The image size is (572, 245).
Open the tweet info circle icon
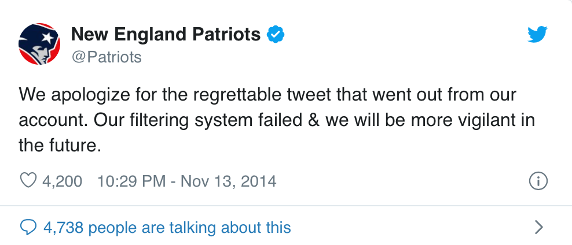538,181
